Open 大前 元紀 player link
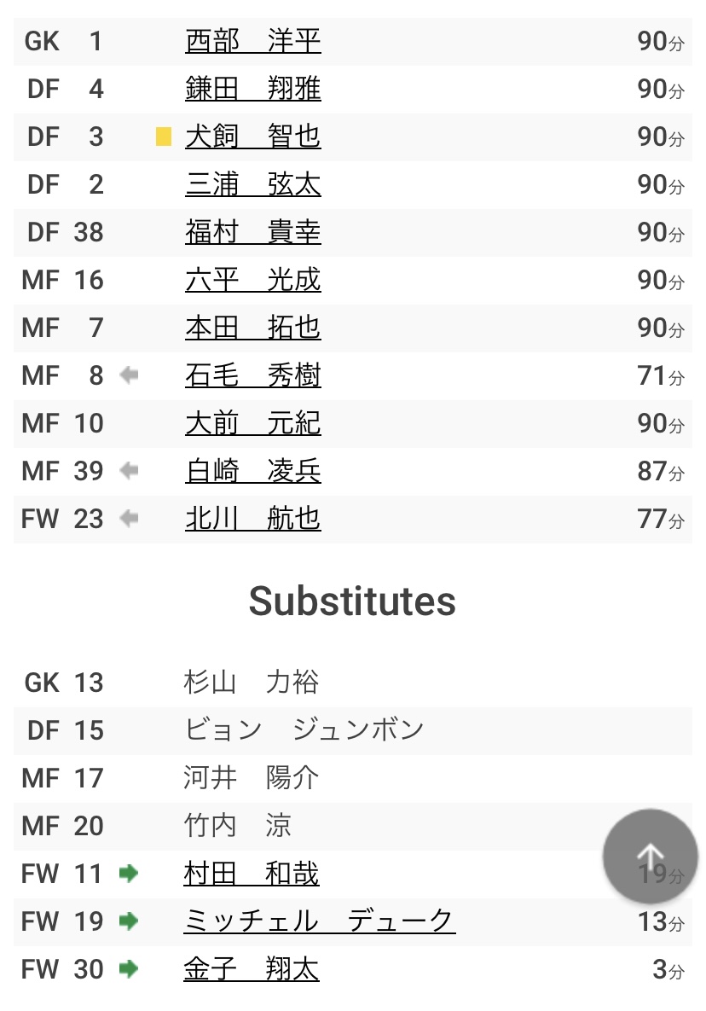Screen dimensions: 706x1011 pyautogui.click(x=253, y=423)
